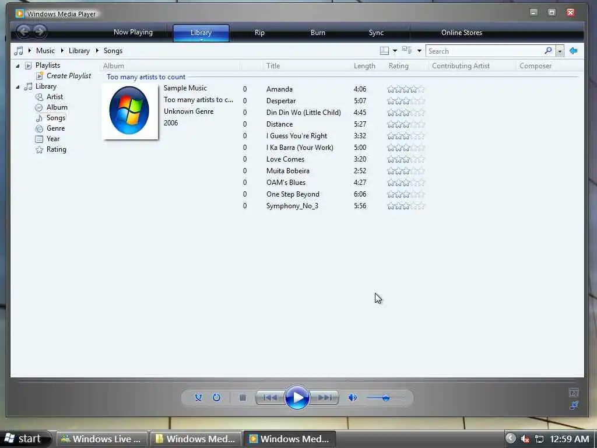Go back with the Back arrow button
597x448 pixels.
[23, 32]
